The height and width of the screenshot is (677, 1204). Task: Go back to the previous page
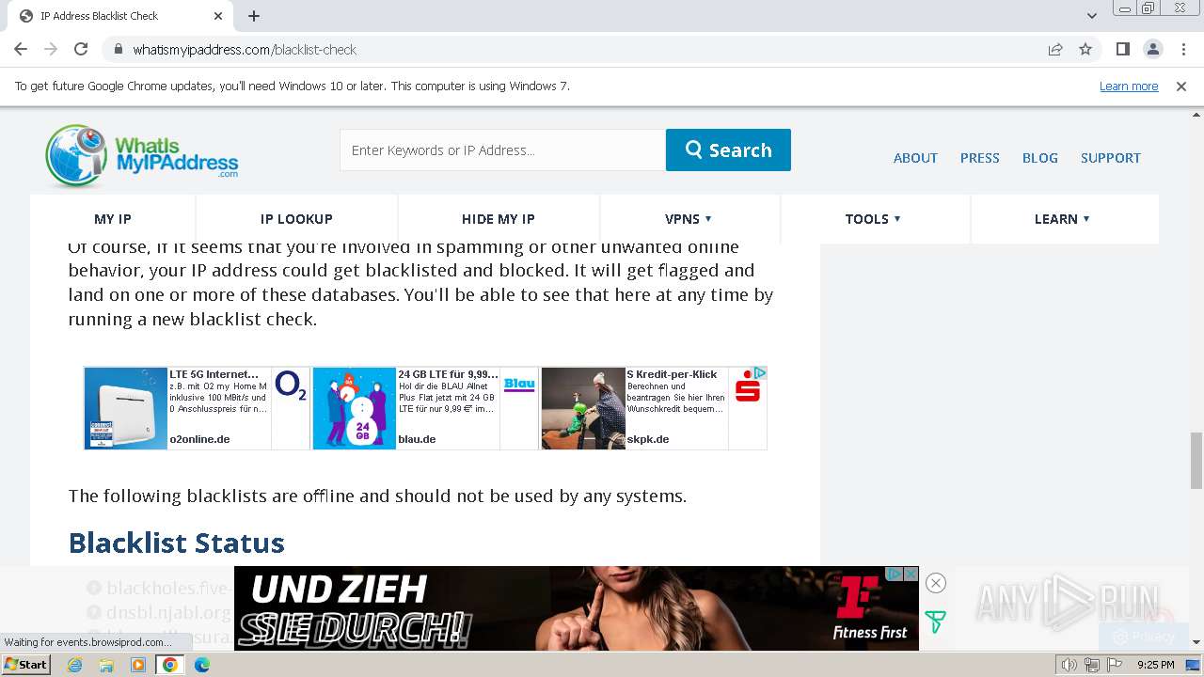[21, 49]
